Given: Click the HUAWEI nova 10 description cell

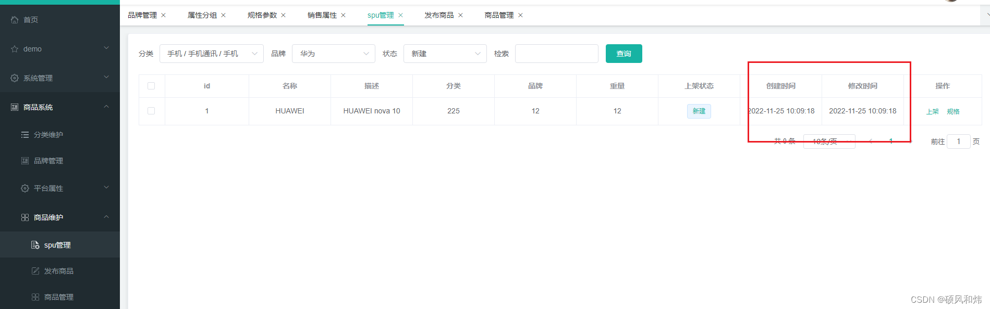Looking at the screenshot, I should click(372, 111).
